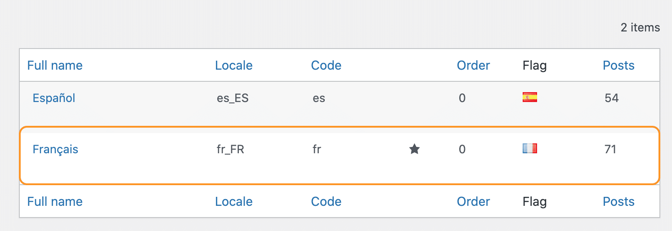Sort by Code in top header

[x=326, y=66]
